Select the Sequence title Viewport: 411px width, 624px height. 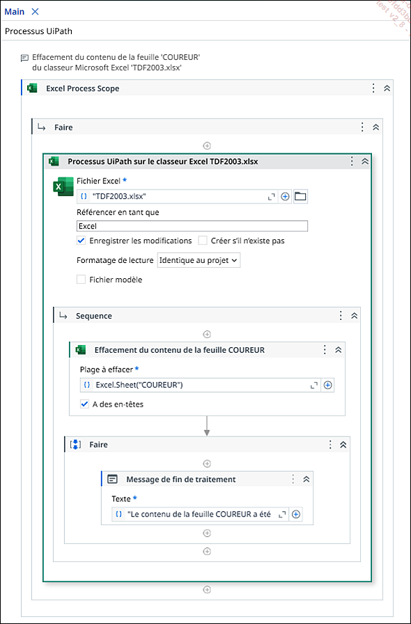click(94, 316)
